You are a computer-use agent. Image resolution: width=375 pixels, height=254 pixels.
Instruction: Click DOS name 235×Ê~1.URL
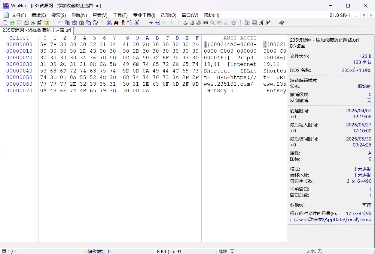(356, 70)
